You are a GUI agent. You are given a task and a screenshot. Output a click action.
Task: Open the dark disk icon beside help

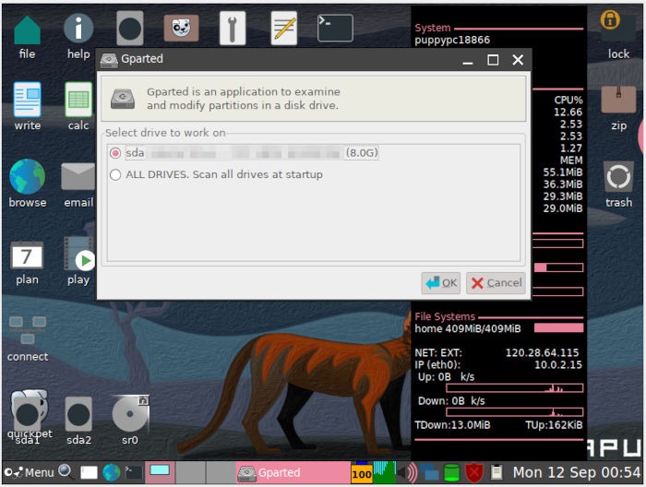[x=130, y=28]
